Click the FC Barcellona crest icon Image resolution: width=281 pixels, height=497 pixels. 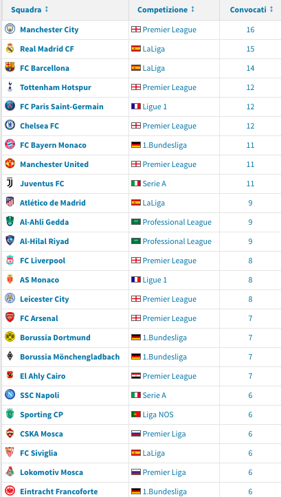click(10, 67)
